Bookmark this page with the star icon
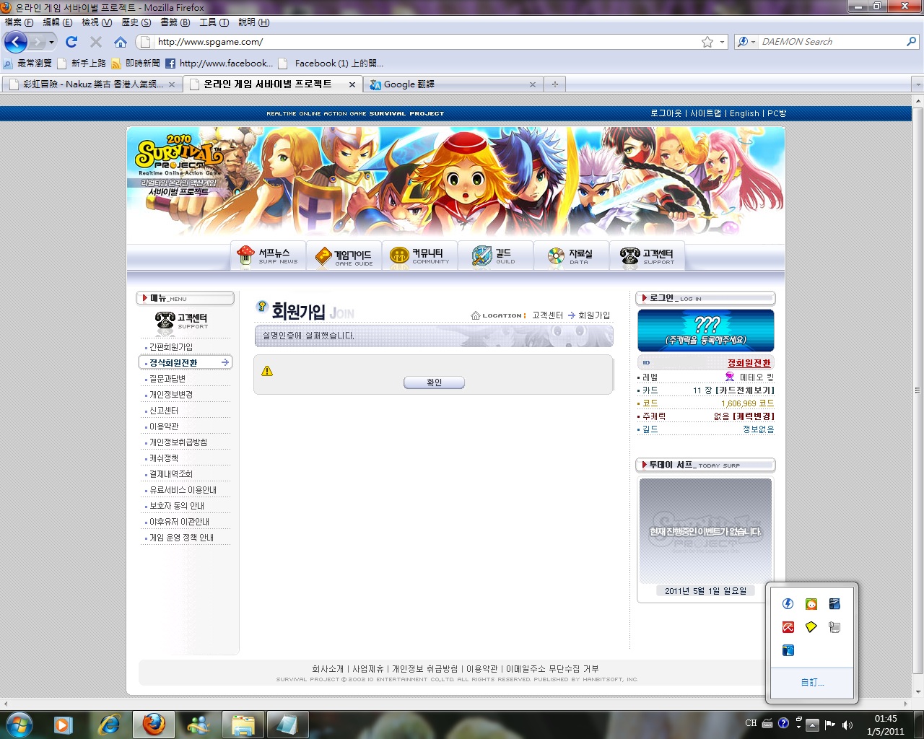Viewport: 924px width, 739px height. (707, 42)
